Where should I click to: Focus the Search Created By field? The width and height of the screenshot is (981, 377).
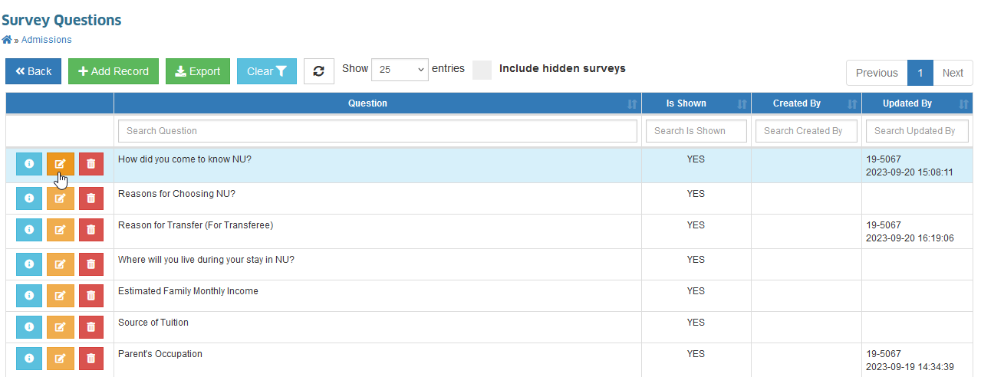point(806,131)
